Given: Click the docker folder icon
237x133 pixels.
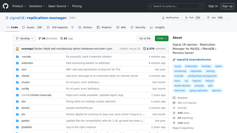Looking at the screenshot, I should [17, 108].
